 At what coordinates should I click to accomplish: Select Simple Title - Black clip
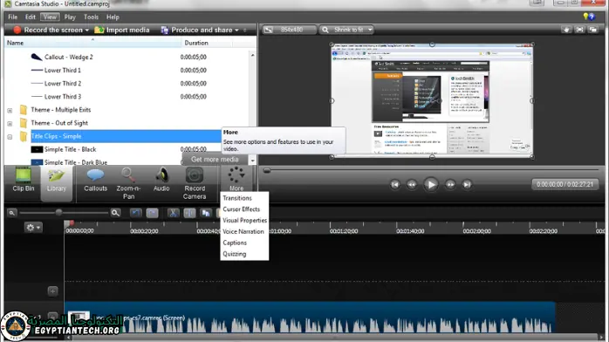pos(70,149)
